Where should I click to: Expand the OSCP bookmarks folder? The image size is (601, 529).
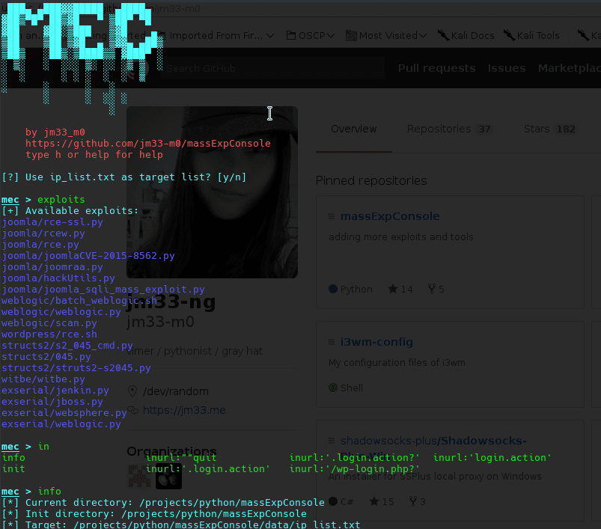[x=311, y=36]
